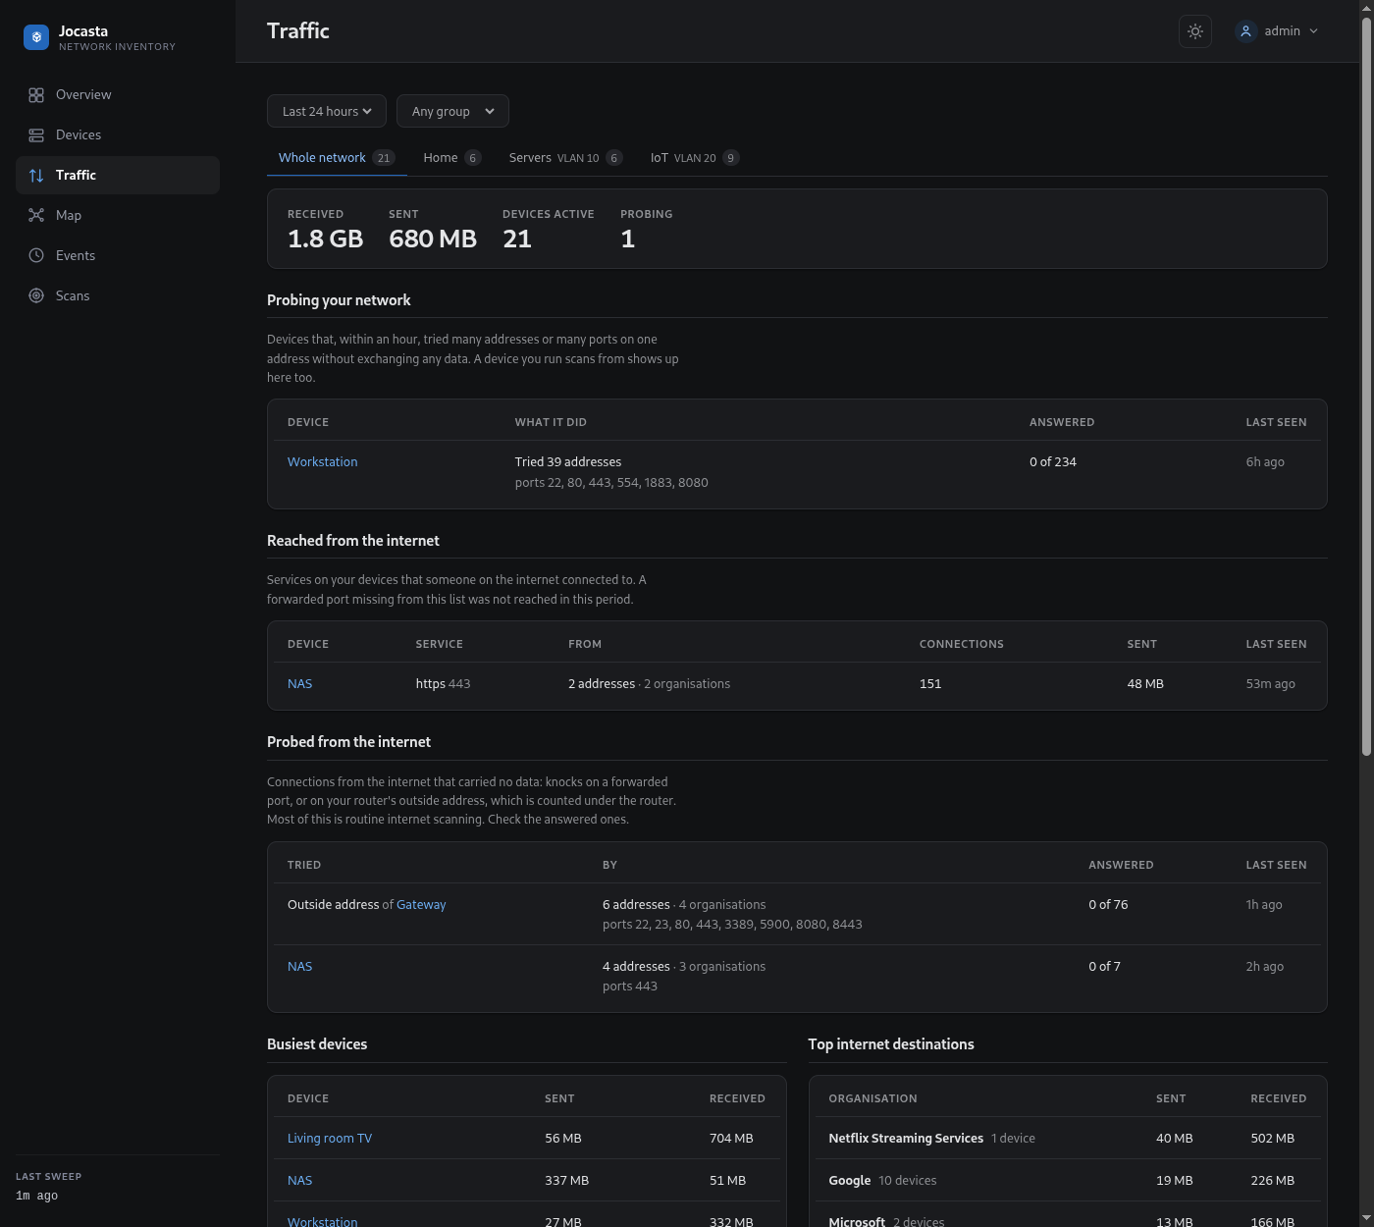The image size is (1374, 1227).
Task: Click the Events clock icon in sidebar
Action: coord(36,256)
